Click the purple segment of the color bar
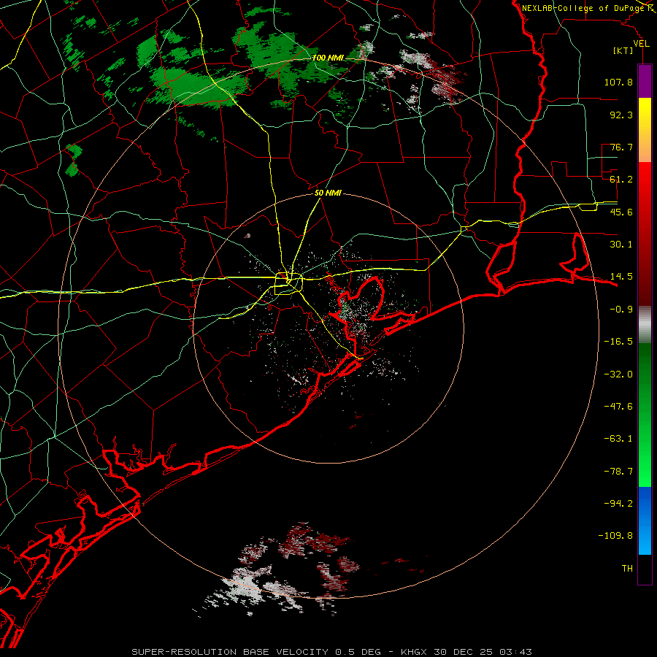The width and height of the screenshot is (657, 657). coord(645,81)
